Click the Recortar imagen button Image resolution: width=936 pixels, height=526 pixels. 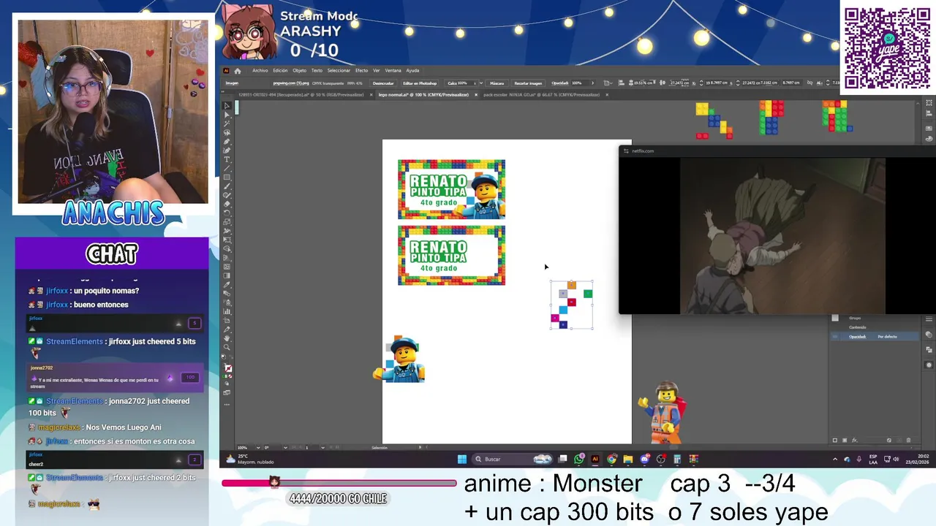point(528,83)
